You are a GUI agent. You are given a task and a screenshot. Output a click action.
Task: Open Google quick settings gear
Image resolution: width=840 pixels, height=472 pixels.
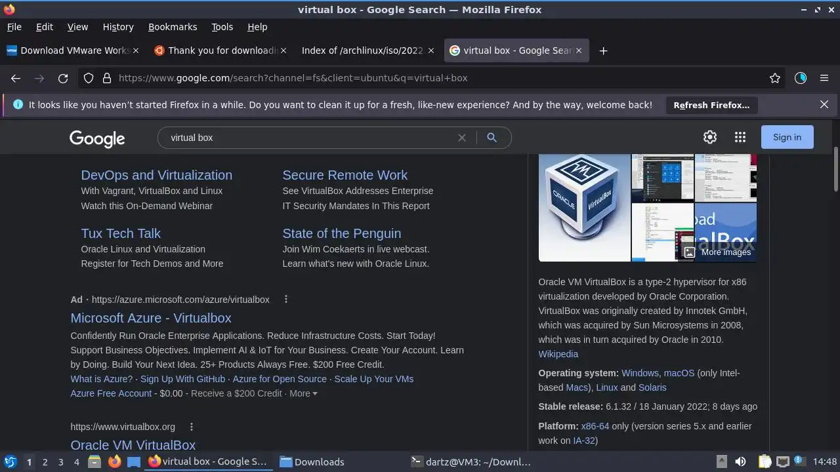point(710,137)
